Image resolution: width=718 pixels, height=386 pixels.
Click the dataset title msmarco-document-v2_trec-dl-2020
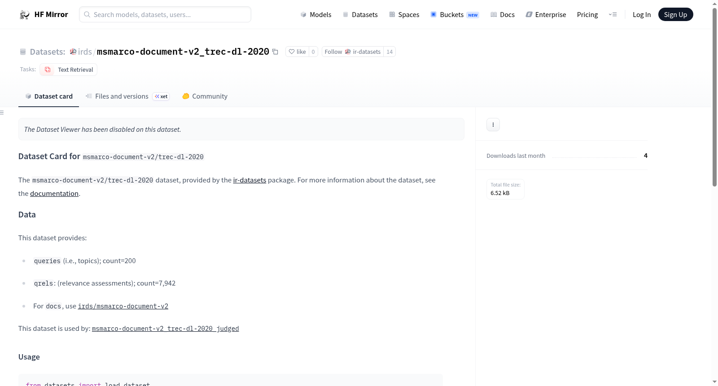coord(183,52)
